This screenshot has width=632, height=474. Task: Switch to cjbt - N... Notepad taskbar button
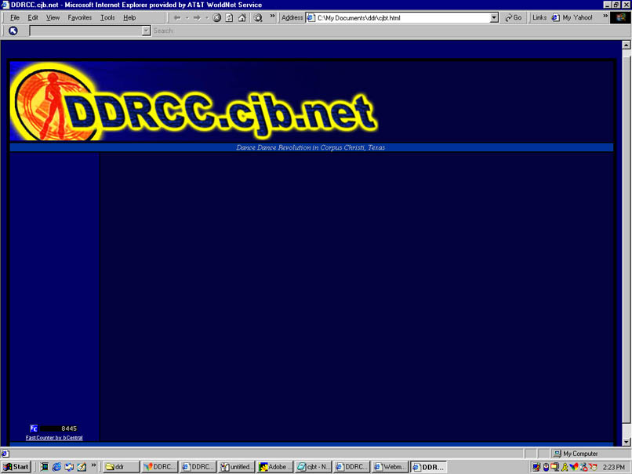tap(314, 467)
